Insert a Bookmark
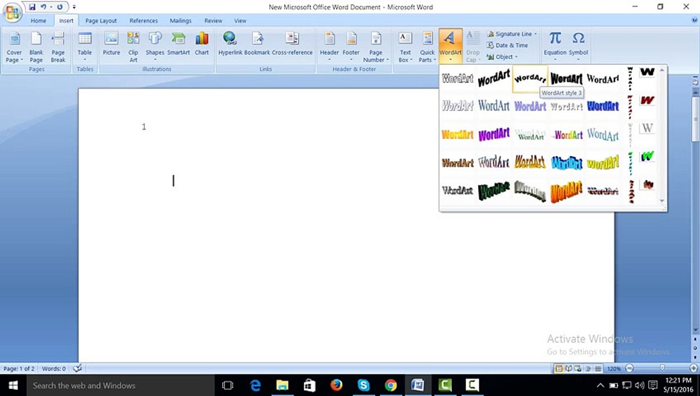 point(257,44)
